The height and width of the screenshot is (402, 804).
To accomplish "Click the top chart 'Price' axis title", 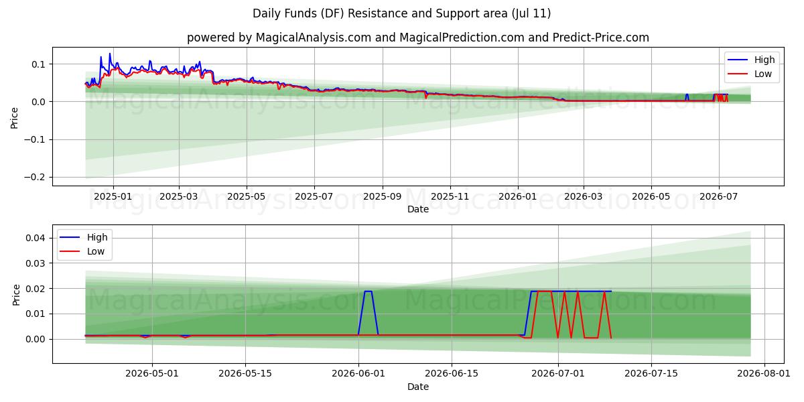I will 15,118.
